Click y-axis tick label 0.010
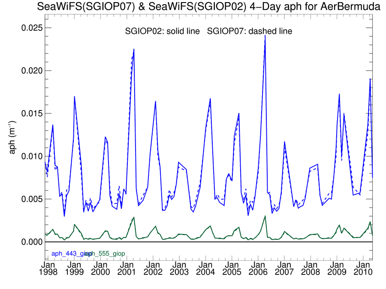Image resolution: width=386 pixels, height=289 pixels. (32, 156)
